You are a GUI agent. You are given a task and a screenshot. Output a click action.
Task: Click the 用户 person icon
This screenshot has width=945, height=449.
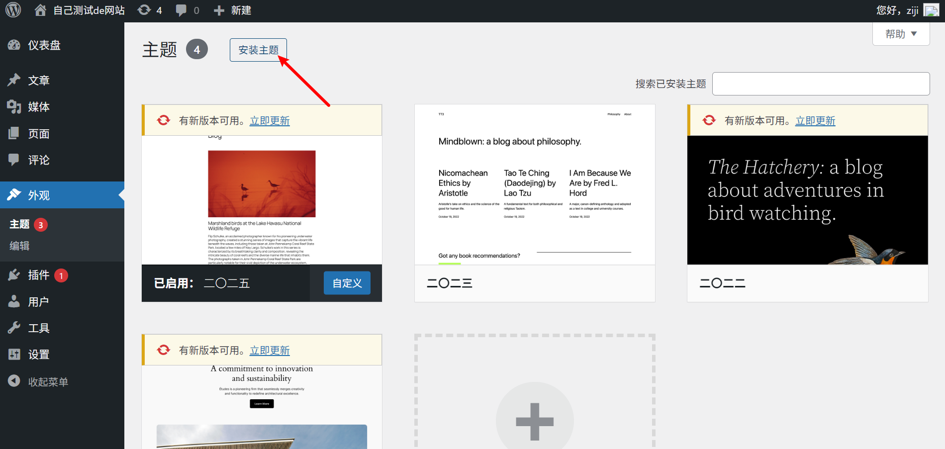(x=14, y=301)
